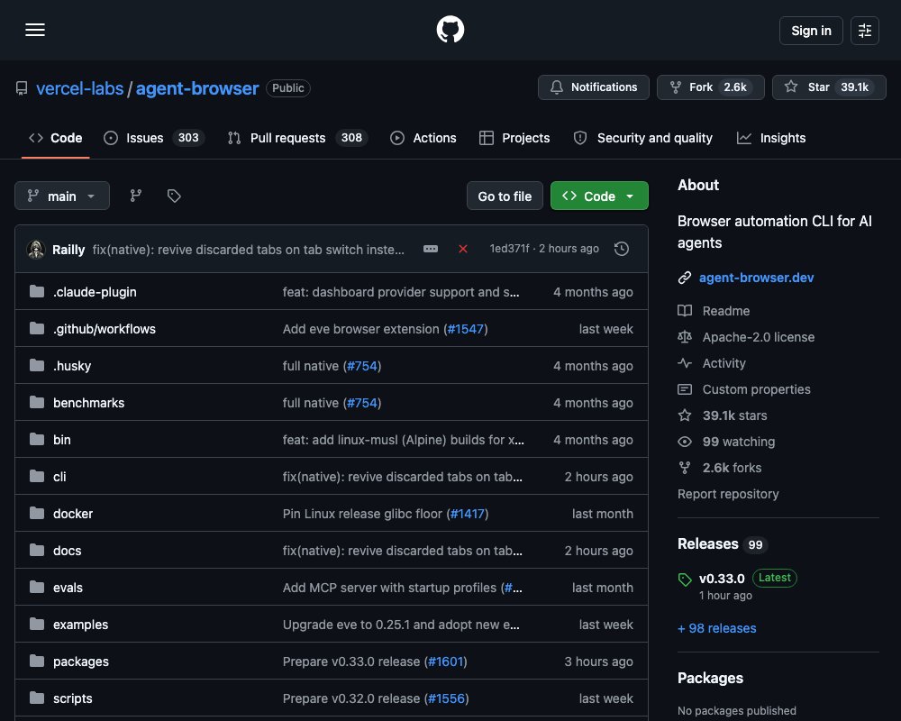Image resolution: width=901 pixels, height=721 pixels.
Task: Fork the repository
Action: coord(711,87)
